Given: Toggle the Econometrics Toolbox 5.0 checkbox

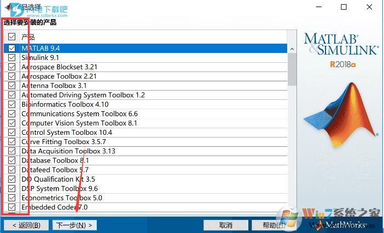Looking at the screenshot, I should 11,198.
